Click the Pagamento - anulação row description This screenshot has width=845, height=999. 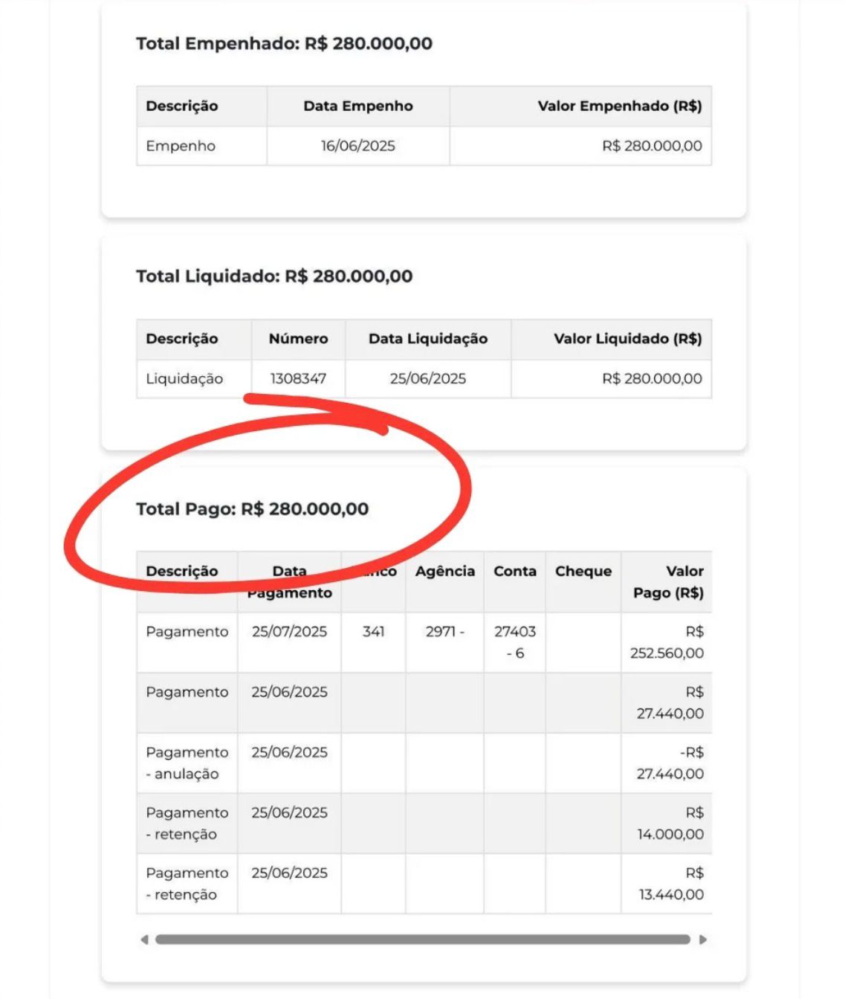click(187, 763)
